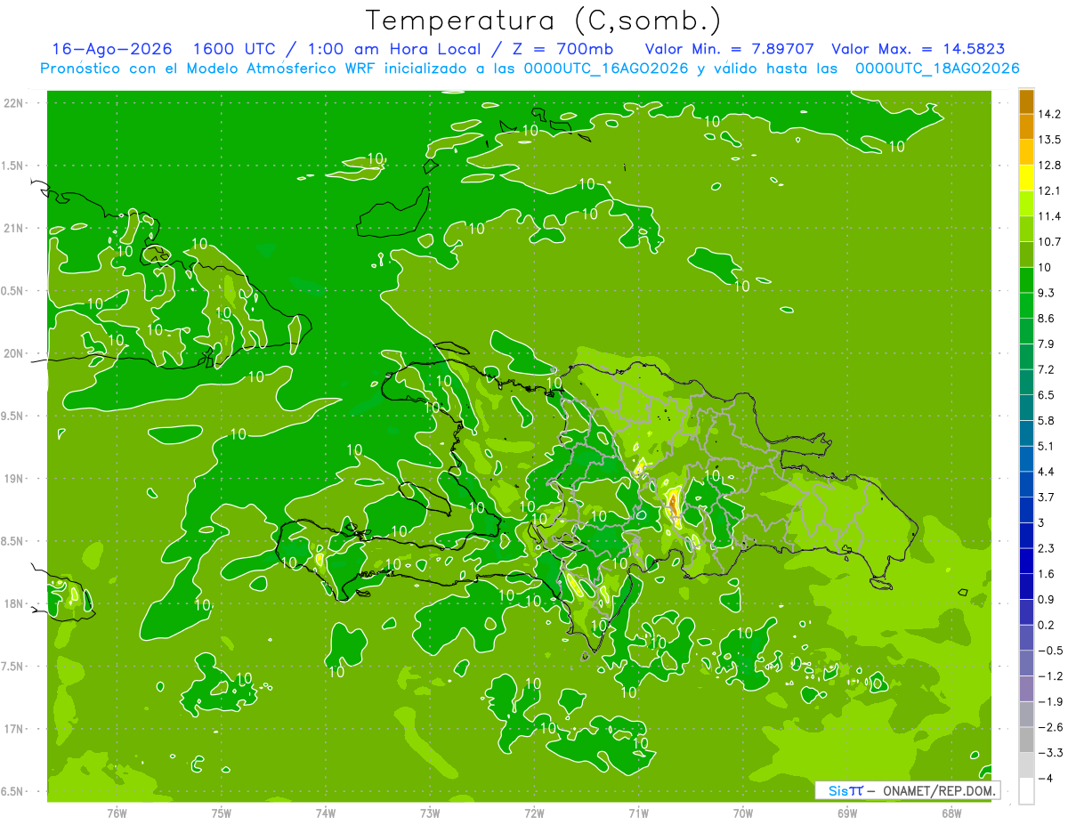Click the '68W' longitude label
Screen dimensions: 1068x825
[951, 813]
